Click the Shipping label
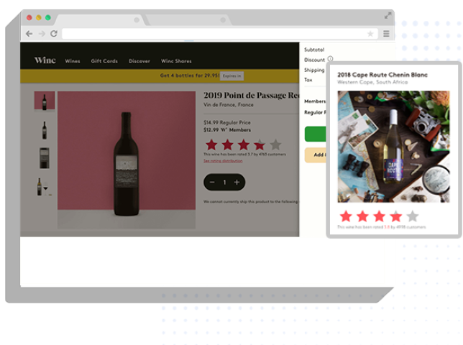Screen dimensions: 463x345 tap(314, 70)
